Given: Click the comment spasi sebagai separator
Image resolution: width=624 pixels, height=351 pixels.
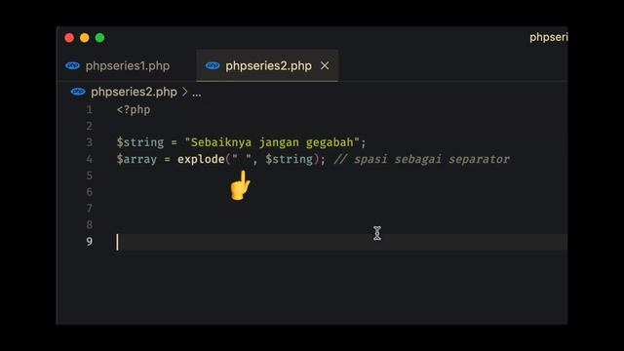Looking at the screenshot, I should [x=422, y=159].
